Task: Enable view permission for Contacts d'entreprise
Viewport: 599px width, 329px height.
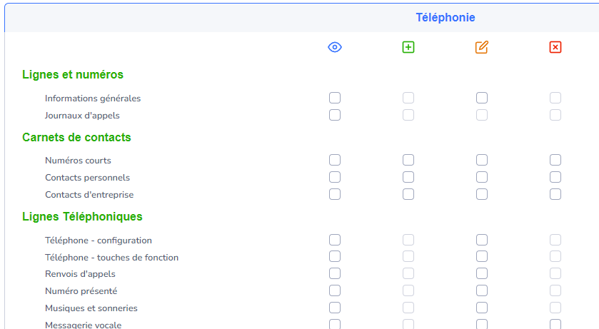Action: (335, 194)
